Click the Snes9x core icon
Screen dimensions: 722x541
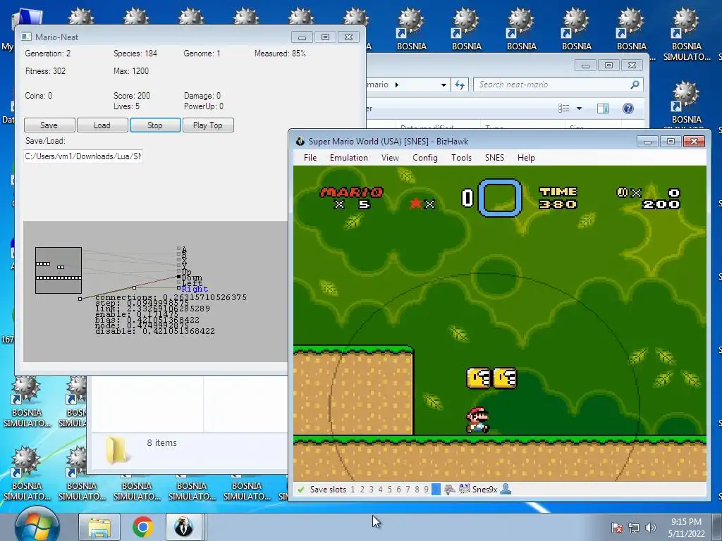[464, 489]
